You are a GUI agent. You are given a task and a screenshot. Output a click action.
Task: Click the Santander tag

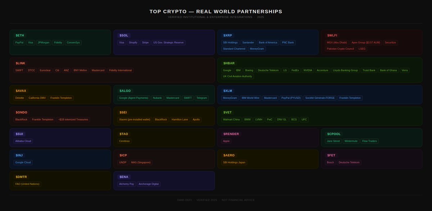click(248, 42)
